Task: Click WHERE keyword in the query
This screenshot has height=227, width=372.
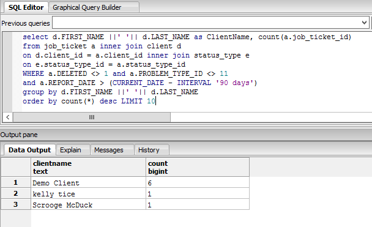Action: 34,74
